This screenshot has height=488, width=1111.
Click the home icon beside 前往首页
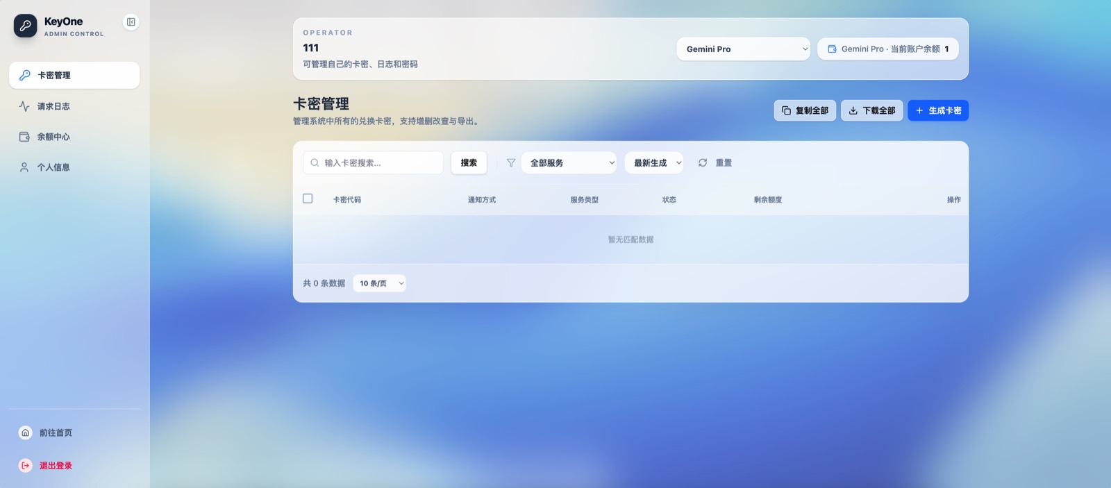(x=26, y=432)
